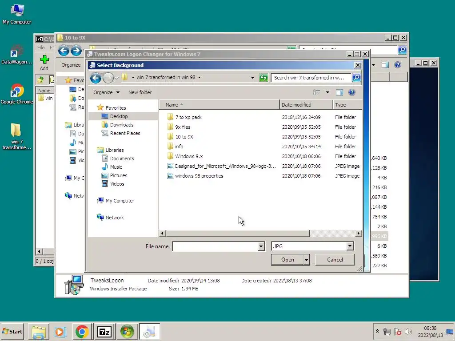455x341 pixels.
Task: Open the 7 to xp pack folder
Action: (188, 117)
